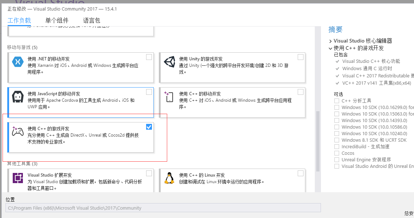Viewport: 414px width, 218px height.
Task: Click the 其他工具集 (3) category heading
Action: pyautogui.click(x=22, y=163)
